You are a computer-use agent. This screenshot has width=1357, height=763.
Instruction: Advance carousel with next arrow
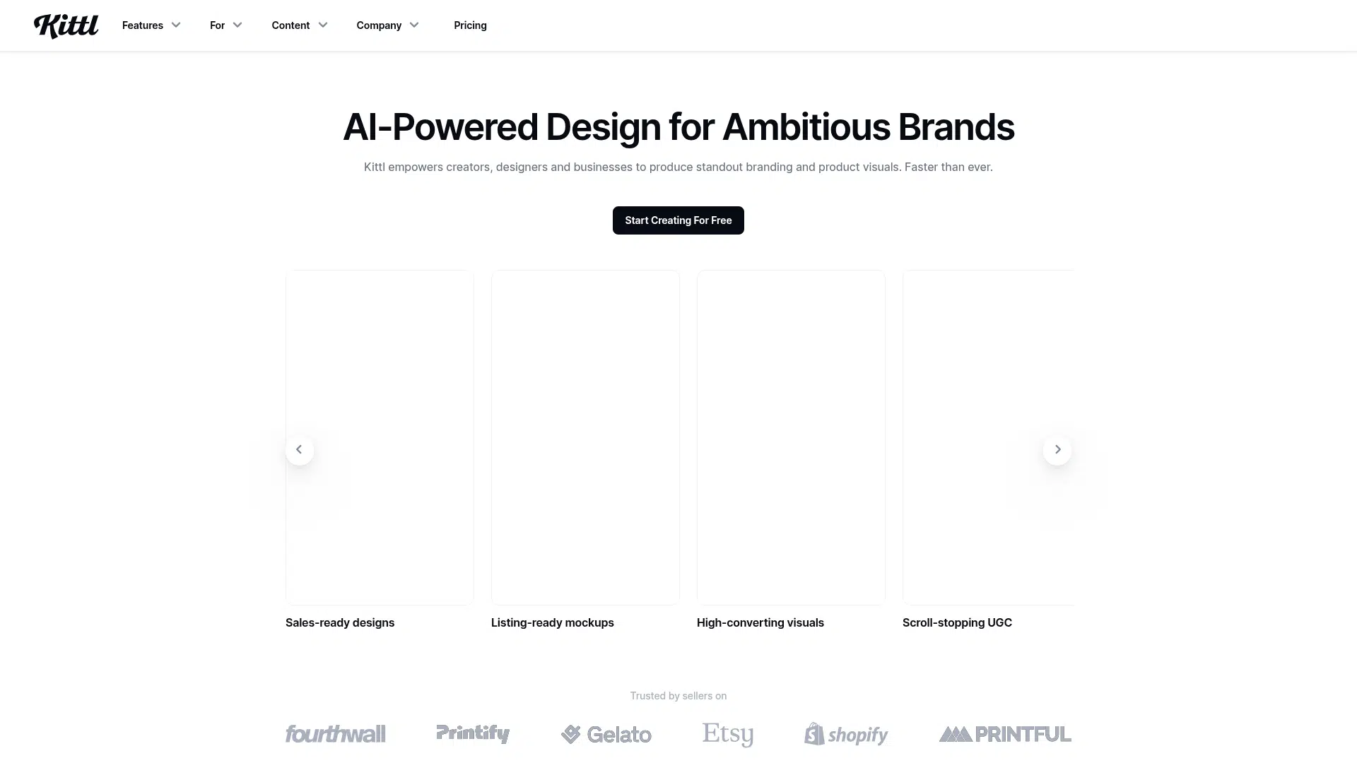click(1057, 450)
